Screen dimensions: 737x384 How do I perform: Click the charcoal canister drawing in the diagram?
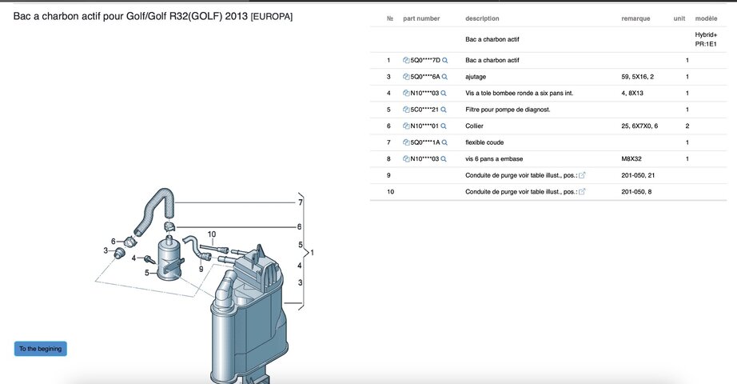pyautogui.click(x=249, y=315)
